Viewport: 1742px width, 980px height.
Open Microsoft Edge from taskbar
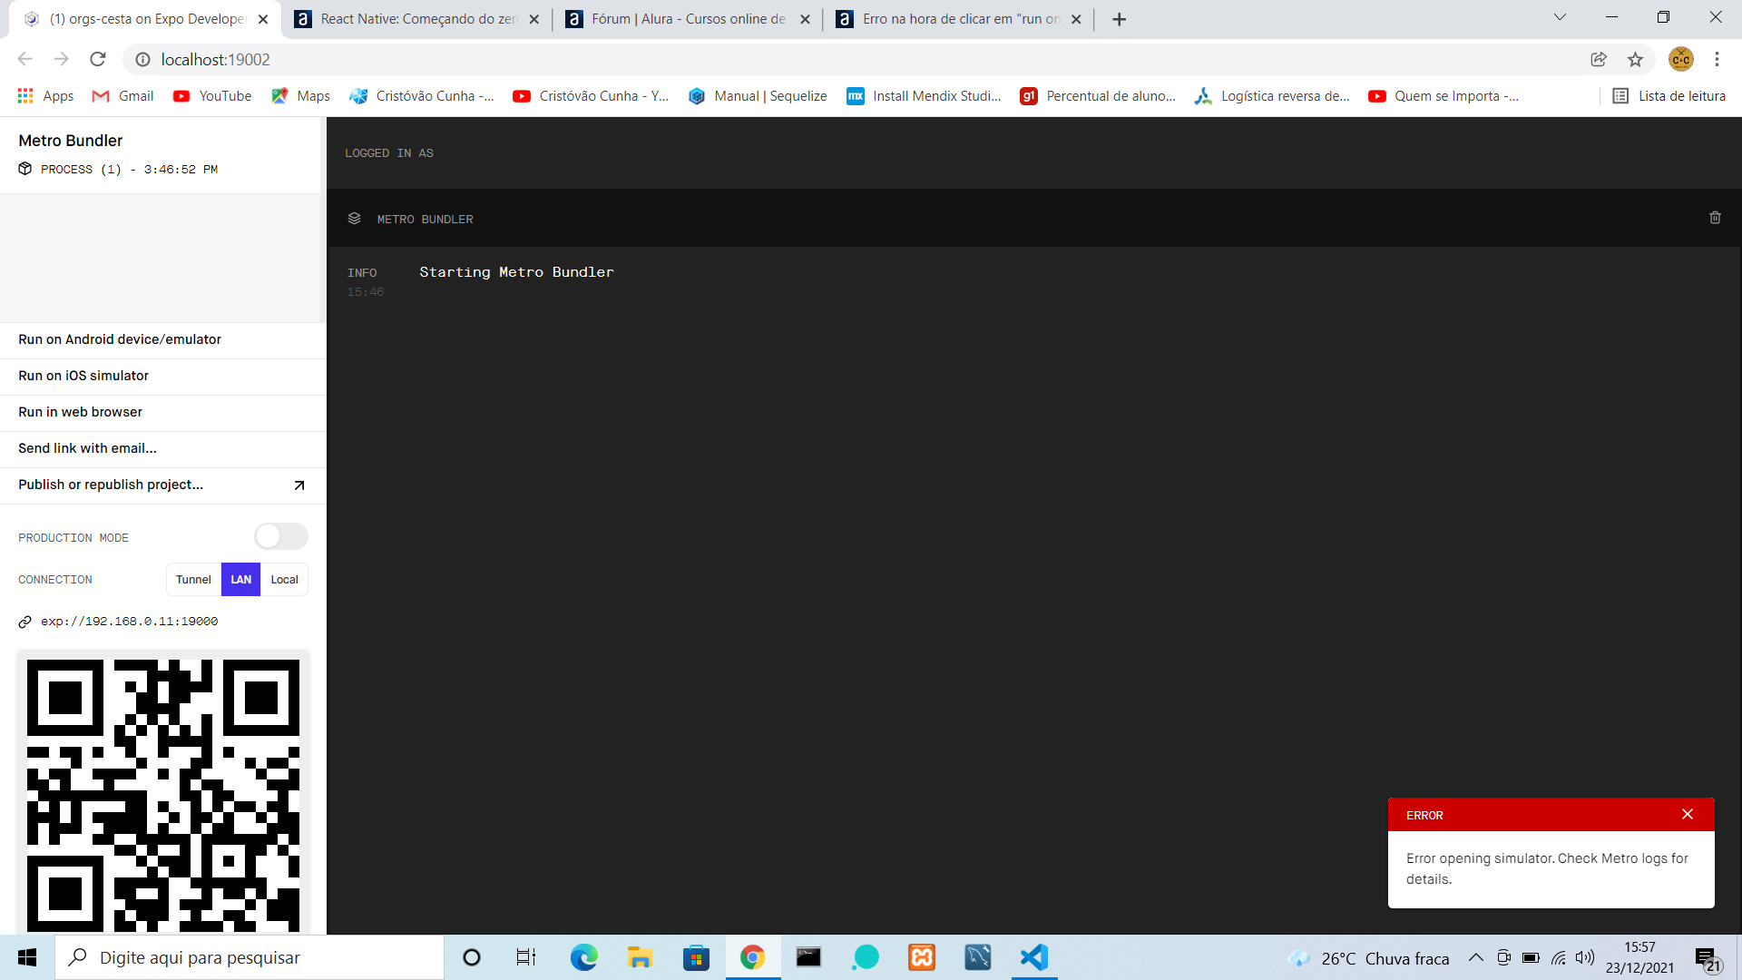coord(583,957)
